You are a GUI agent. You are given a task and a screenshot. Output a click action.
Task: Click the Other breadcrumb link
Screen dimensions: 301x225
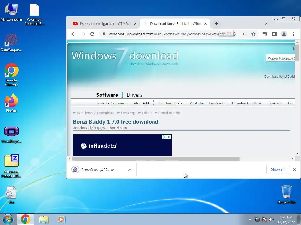tap(147, 113)
